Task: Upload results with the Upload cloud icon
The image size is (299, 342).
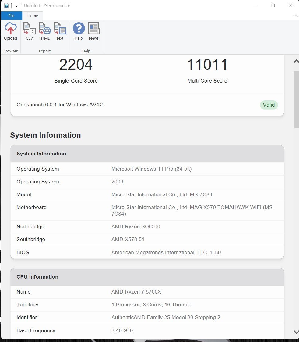Action: (x=10, y=31)
